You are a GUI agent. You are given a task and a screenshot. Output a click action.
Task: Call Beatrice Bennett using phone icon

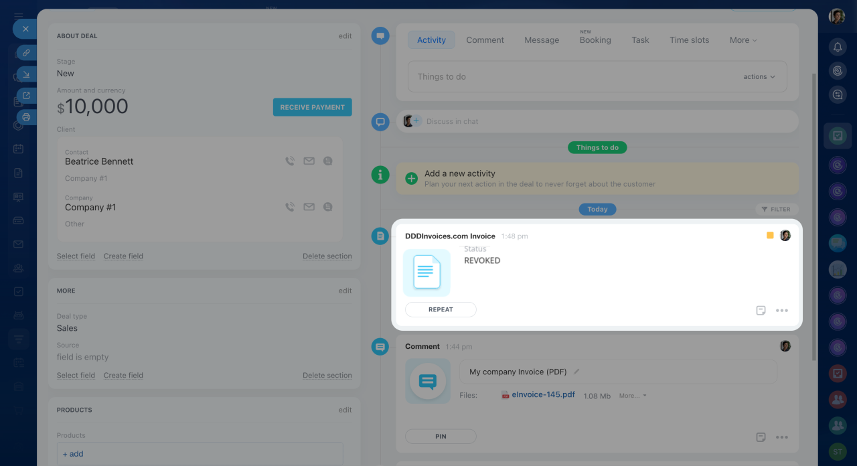coord(290,161)
